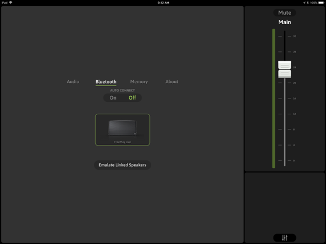This screenshot has height=244, width=326.
Task: Open the Memory tab
Action: tap(139, 82)
